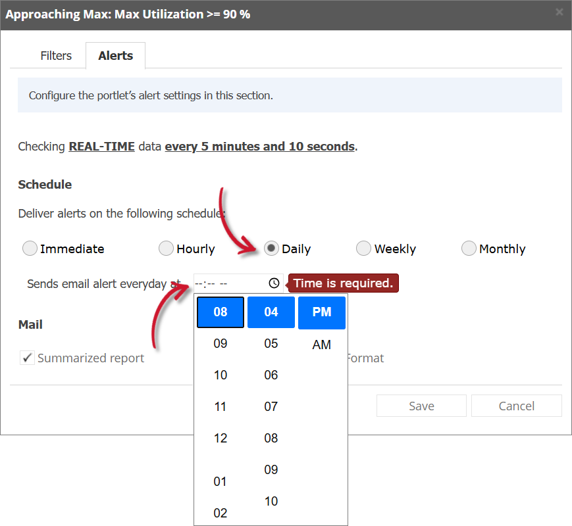
Task: Select the Monthly delivery schedule
Action: [x=469, y=249]
